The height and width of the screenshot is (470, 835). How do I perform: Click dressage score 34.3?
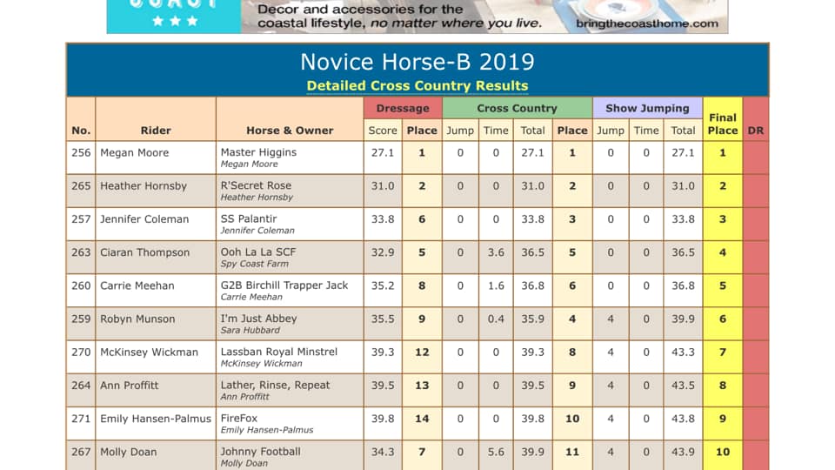[x=383, y=452]
